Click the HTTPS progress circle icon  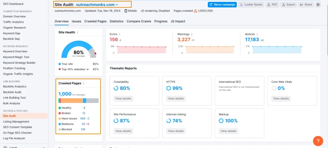(x=168, y=88)
